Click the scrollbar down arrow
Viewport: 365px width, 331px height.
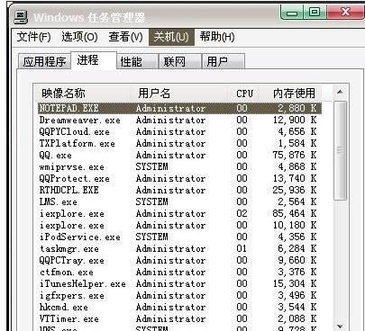340,327
